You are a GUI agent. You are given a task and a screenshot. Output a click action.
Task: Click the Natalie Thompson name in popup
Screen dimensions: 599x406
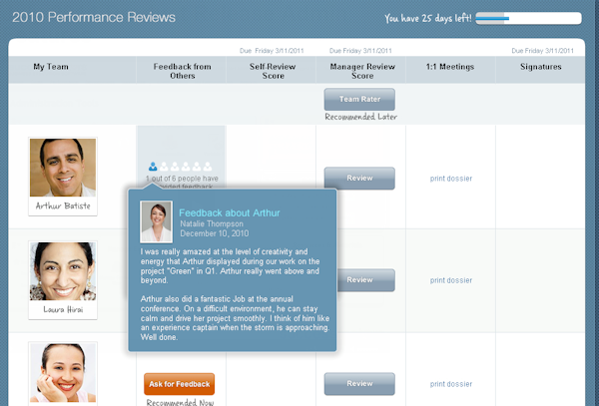pyautogui.click(x=212, y=224)
